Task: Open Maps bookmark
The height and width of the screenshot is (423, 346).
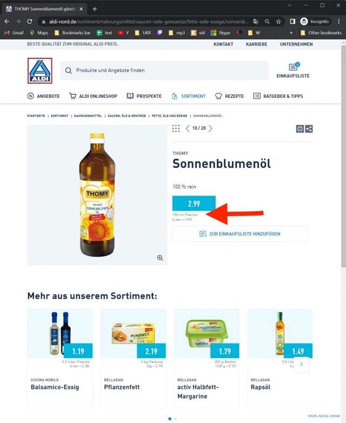Action: coord(39,32)
